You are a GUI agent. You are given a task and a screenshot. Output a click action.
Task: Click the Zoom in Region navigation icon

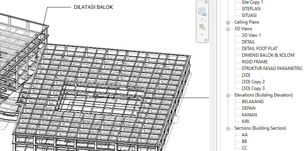click(x=202, y=27)
